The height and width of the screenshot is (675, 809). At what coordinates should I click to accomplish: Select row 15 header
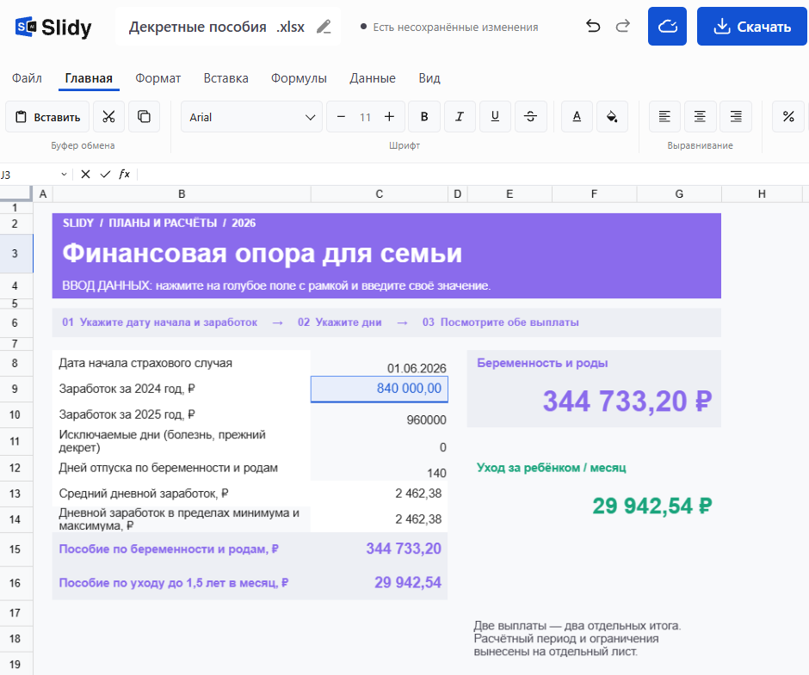pos(15,549)
